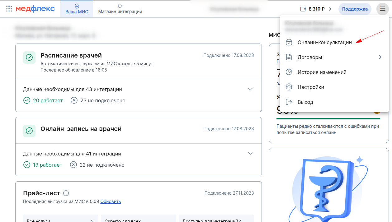Click the wallet balance icon
This screenshot has width=392, height=222.
pyautogui.click(x=303, y=9)
